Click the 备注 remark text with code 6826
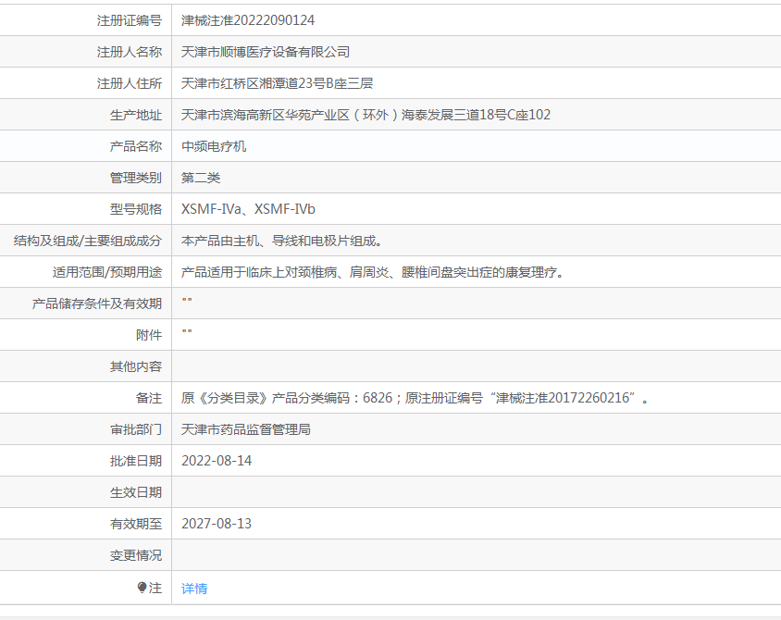Screen dimensions: 781x620 tap(415, 398)
